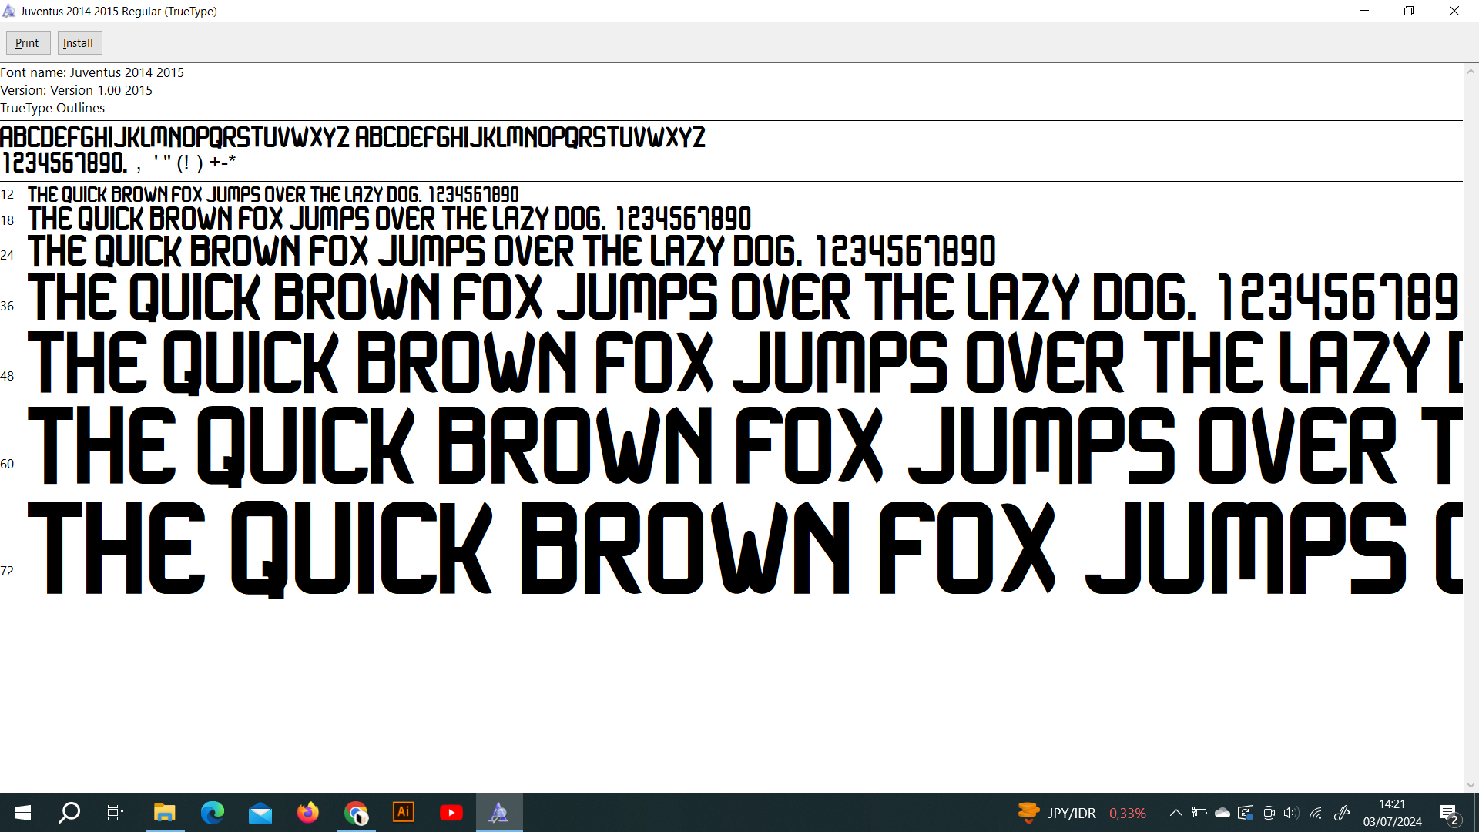
Task: Open the Wi-Fi network flyout
Action: click(1316, 813)
